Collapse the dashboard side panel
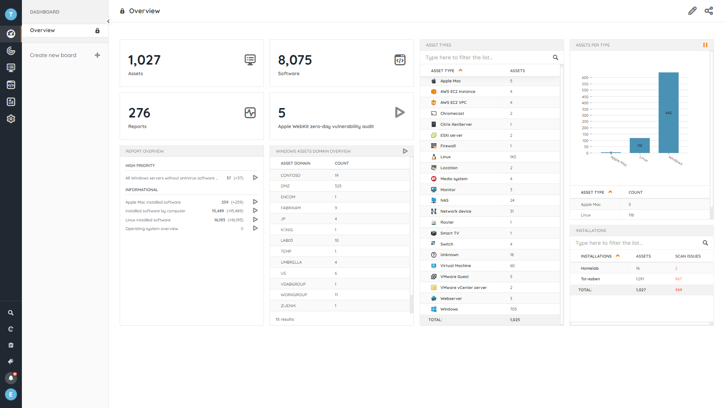The image size is (725, 408). [108, 22]
